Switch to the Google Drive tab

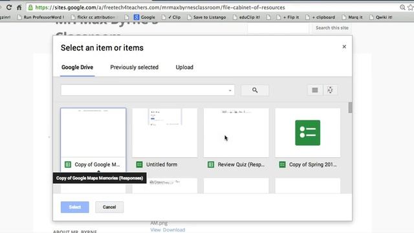[78, 67]
